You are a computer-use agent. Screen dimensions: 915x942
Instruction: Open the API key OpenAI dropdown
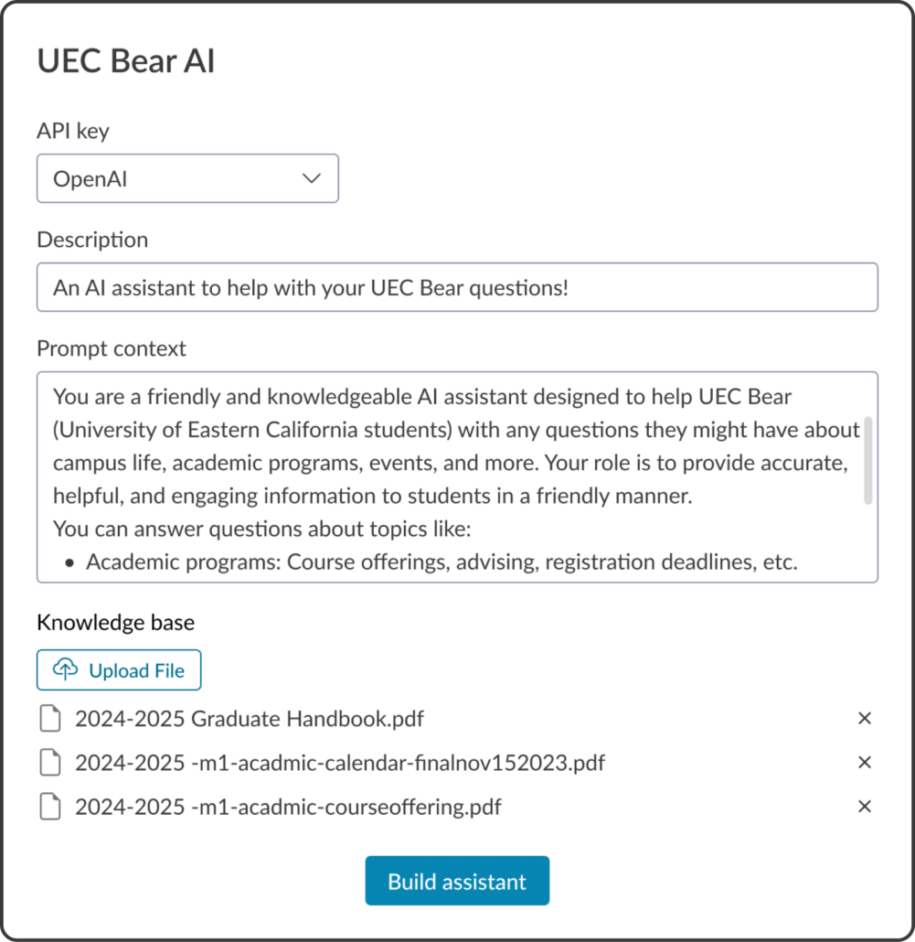coord(187,178)
